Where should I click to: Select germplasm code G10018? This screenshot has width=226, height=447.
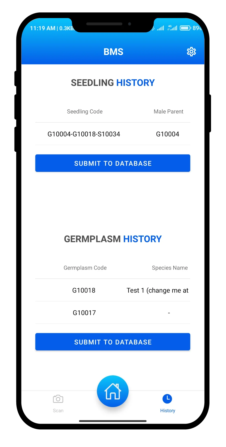pos(84,290)
